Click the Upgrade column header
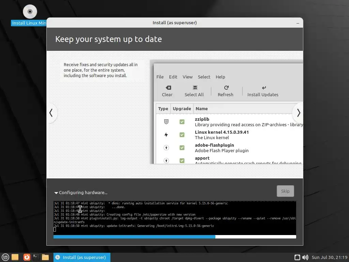 click(x=182, y=109)
